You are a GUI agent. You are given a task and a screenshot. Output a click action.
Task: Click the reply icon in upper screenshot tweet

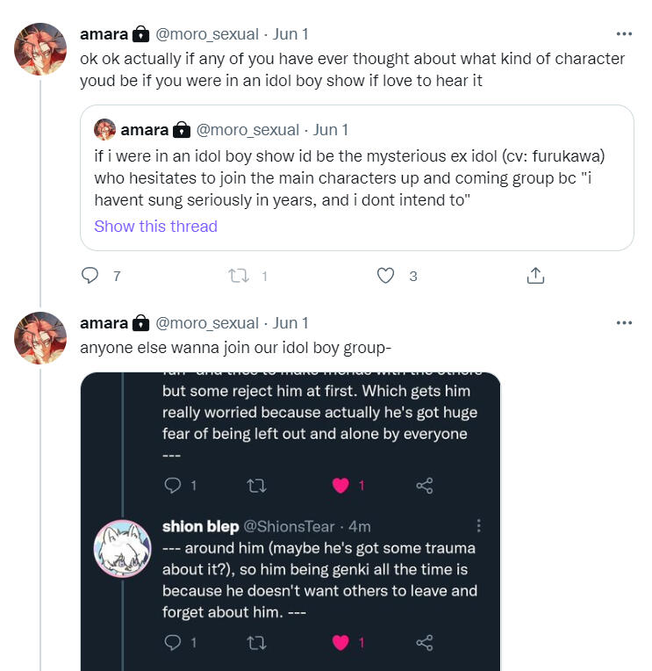click(172, 486)
